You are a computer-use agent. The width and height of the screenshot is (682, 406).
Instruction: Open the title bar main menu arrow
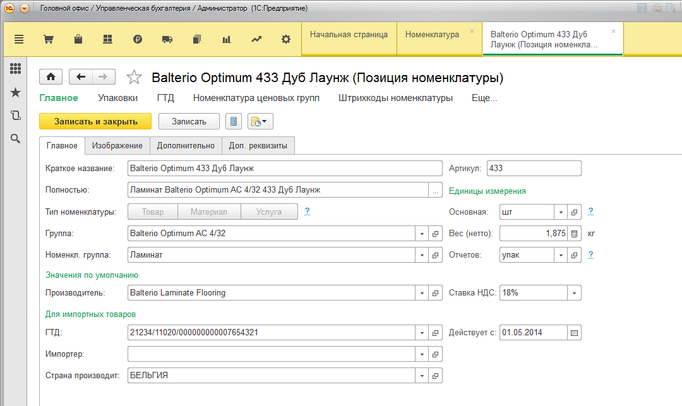click(x=25, y=8)
